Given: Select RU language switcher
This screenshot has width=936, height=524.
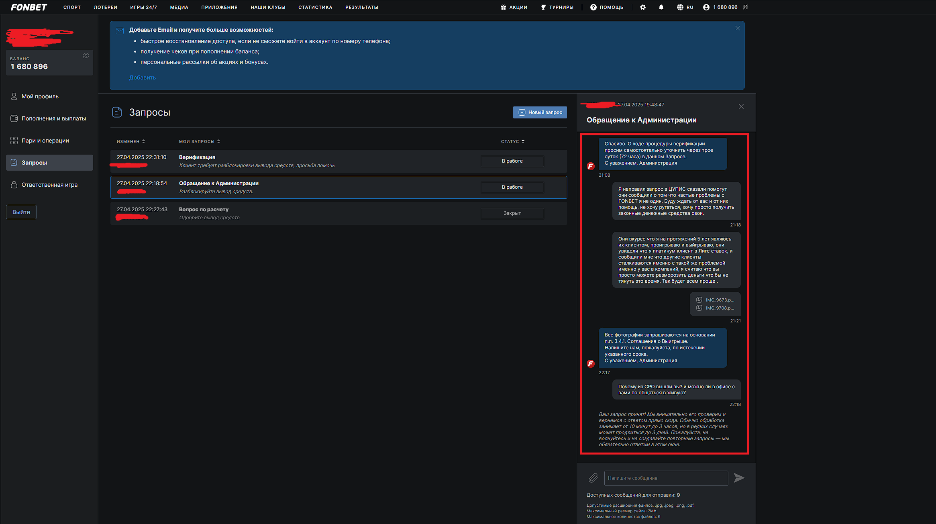Looking at the screenshot, I should coord(685,7).
